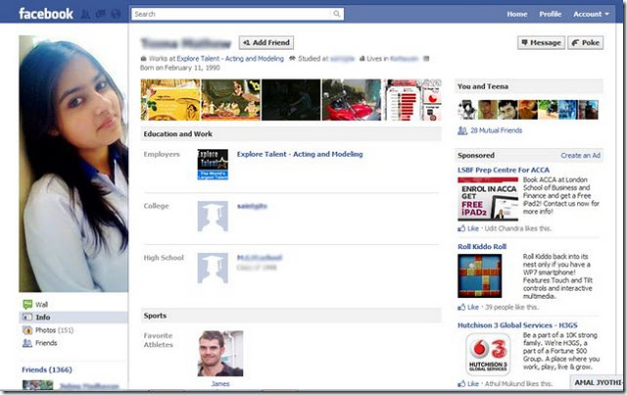Open first yellow photo strip thumbnail

click(x=170, y=100)
